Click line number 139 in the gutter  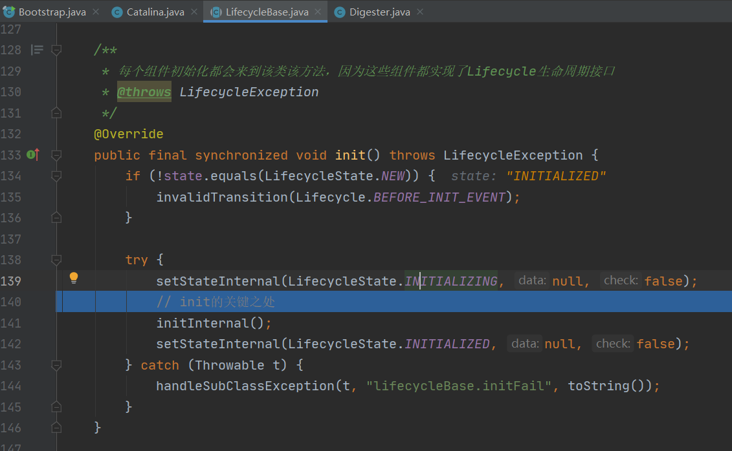(x=11, y=281)
